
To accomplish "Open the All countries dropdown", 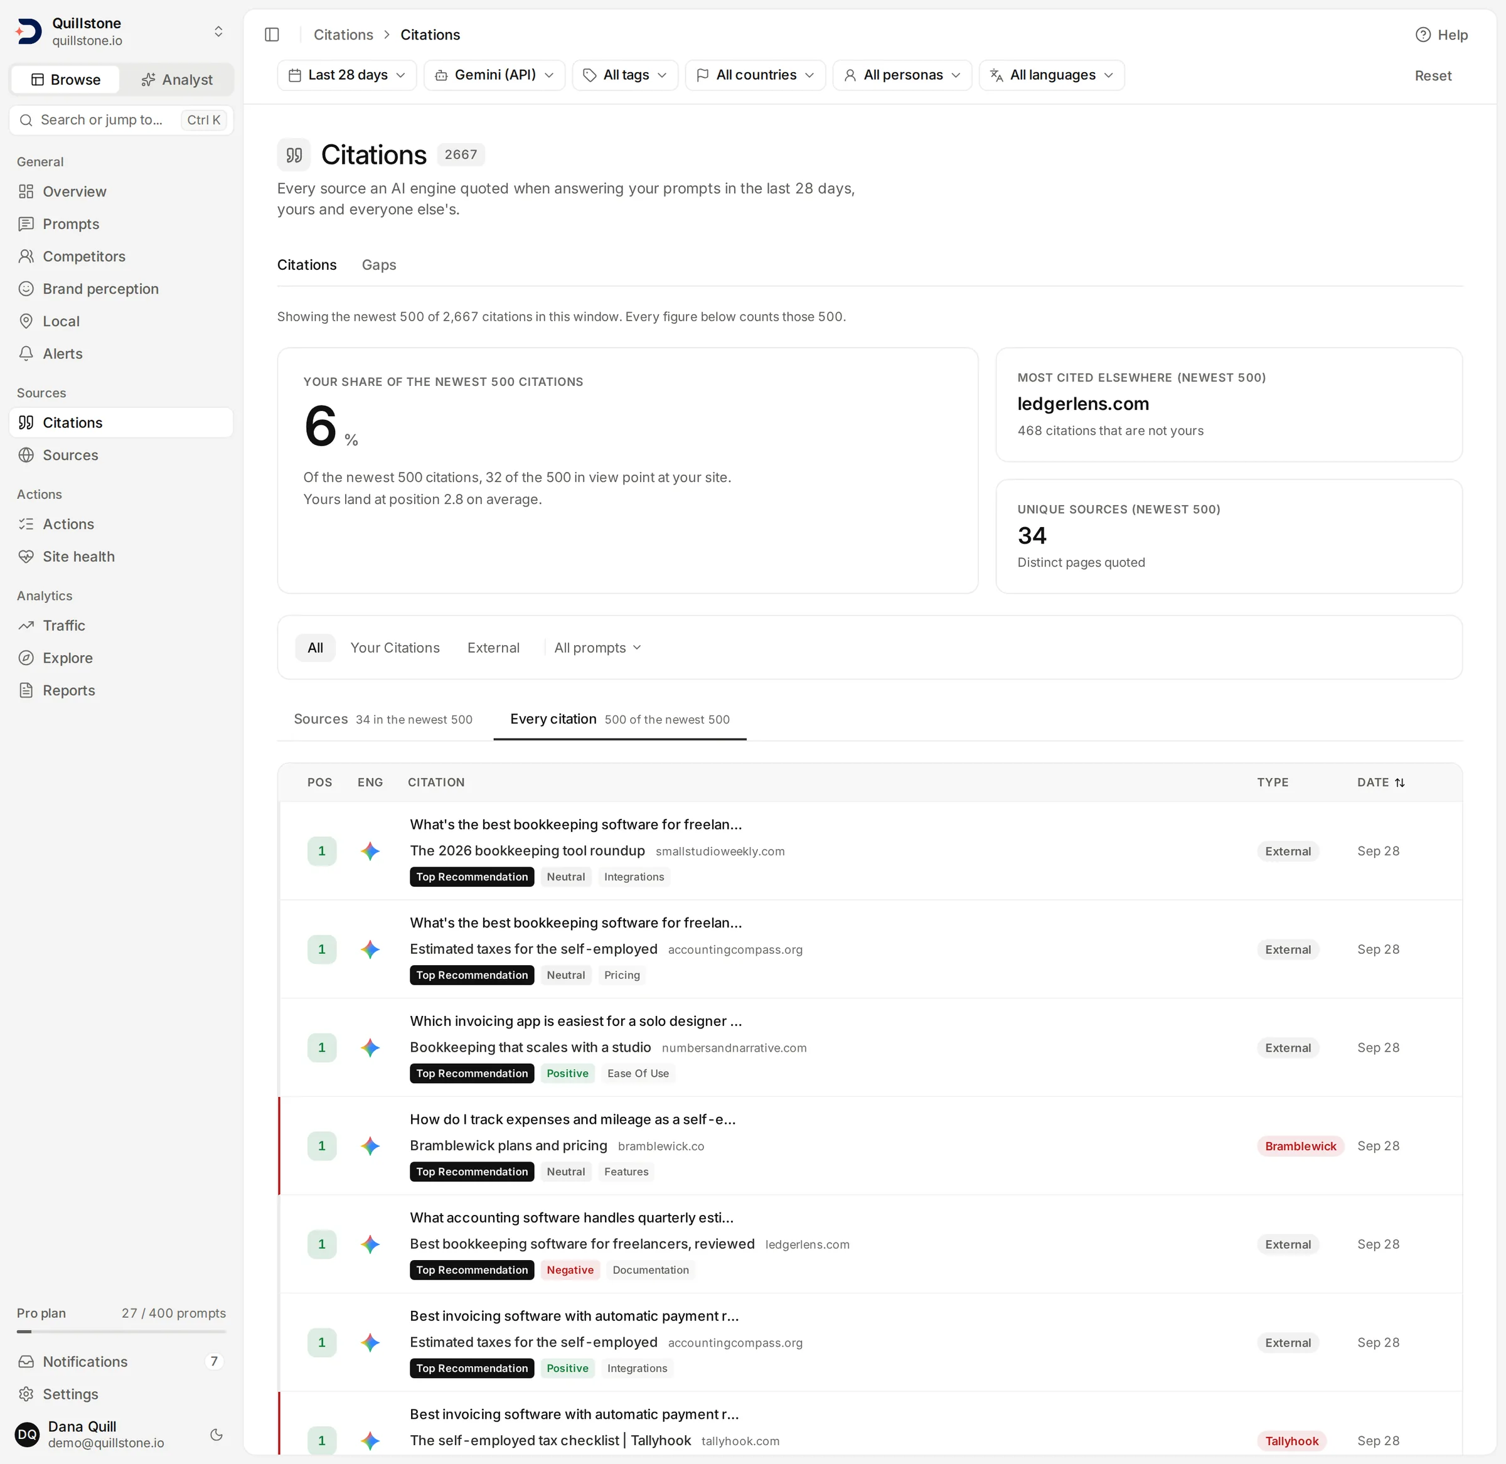I will point(755,75).
